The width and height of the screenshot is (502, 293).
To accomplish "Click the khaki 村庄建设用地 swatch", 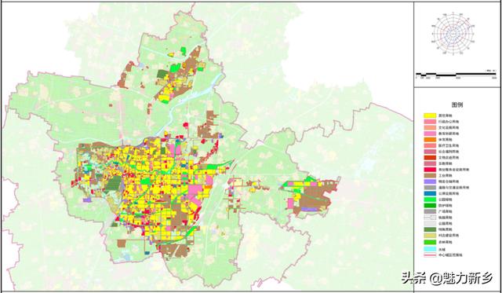I will [x=430, y=236].
